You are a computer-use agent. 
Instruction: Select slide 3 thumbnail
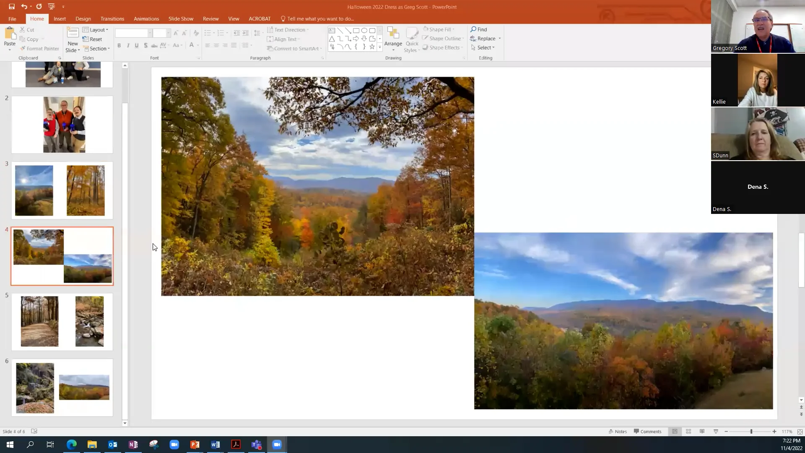coord(62,190)
